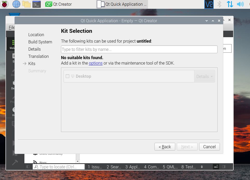Open the VNC server tray icon
The height and width of the screenshot is (180, 250).
point(209,4)
